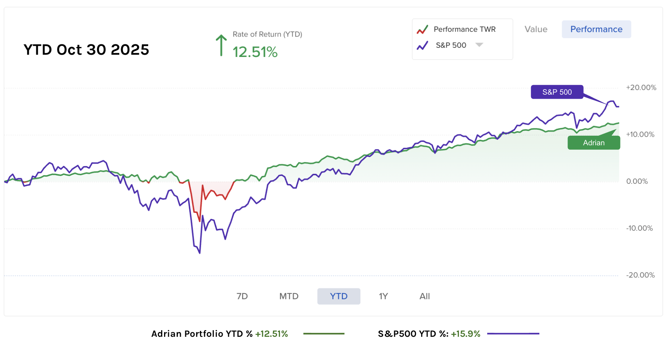Open the S&P 500 benchmark dropdown arrow
669x349 pixels.
(x=479, y=45)
